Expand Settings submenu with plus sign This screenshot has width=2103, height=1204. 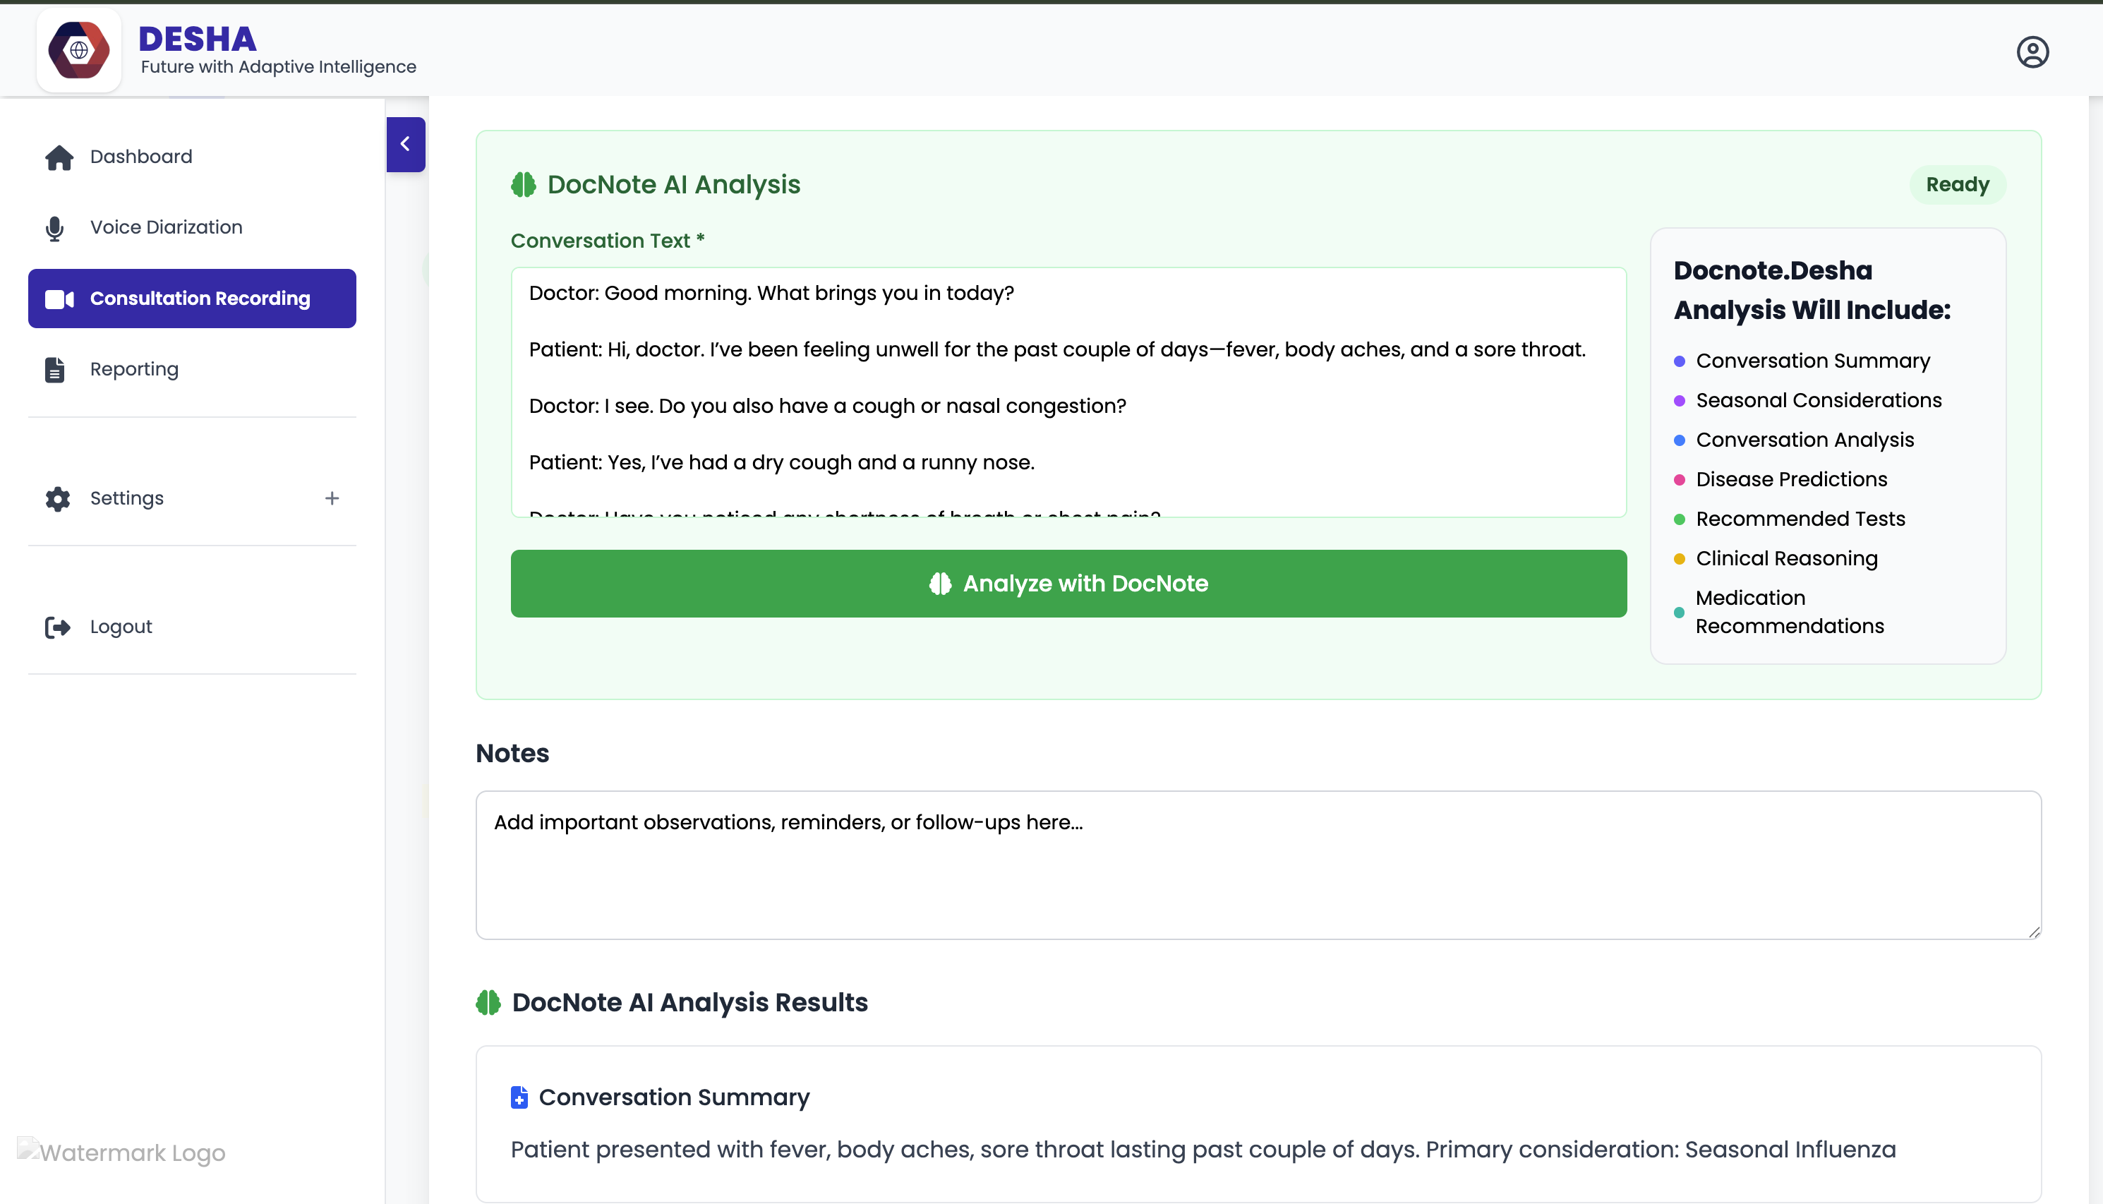pyautogui.click(x=332, y=499)
